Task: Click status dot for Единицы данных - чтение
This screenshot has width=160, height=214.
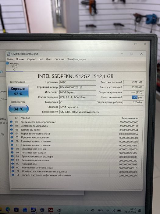Action: click(12, 141)
